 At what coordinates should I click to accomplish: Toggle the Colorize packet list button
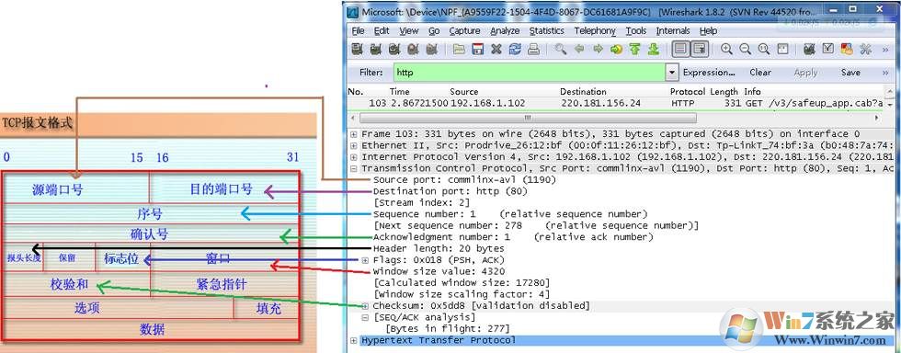click(681, 50)
